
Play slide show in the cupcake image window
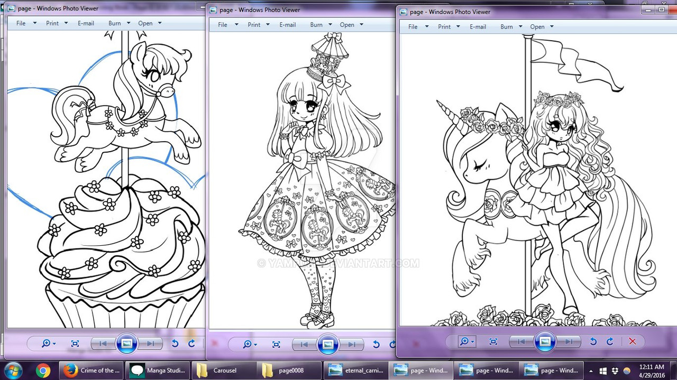[x=126, y=344]
